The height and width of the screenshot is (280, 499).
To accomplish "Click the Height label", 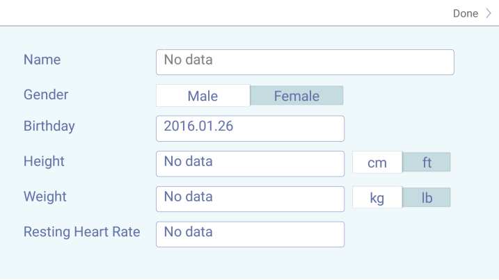I will coord(44,161).
